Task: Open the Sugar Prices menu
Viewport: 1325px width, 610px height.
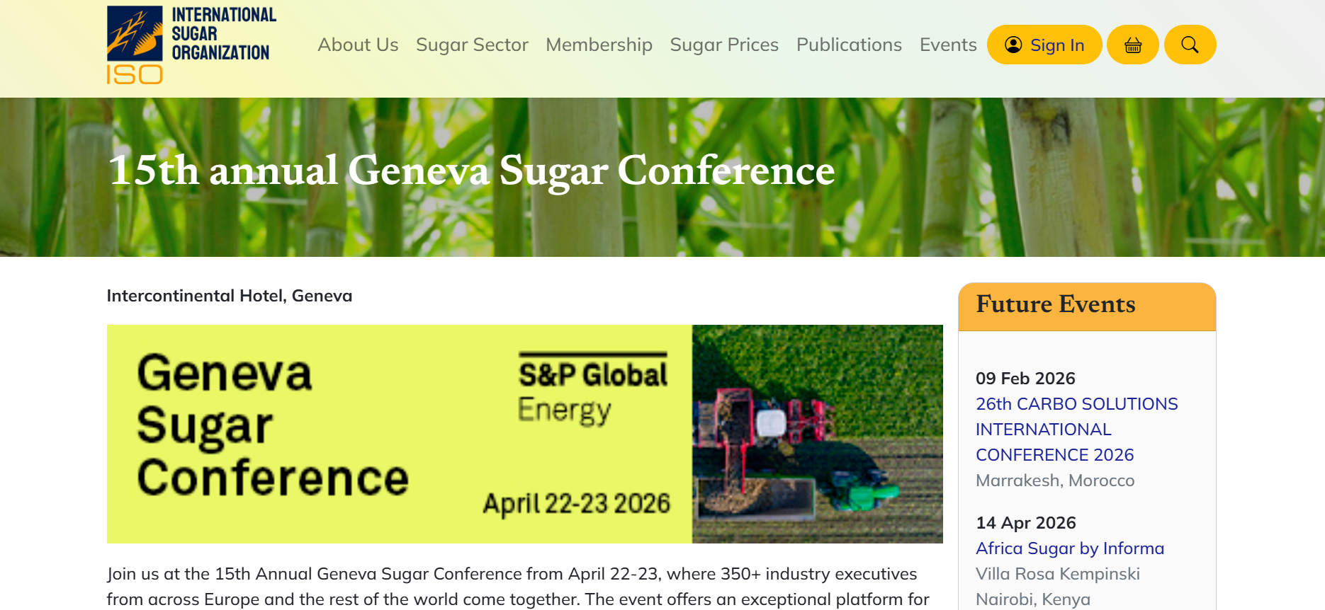Action: (723, 44)
